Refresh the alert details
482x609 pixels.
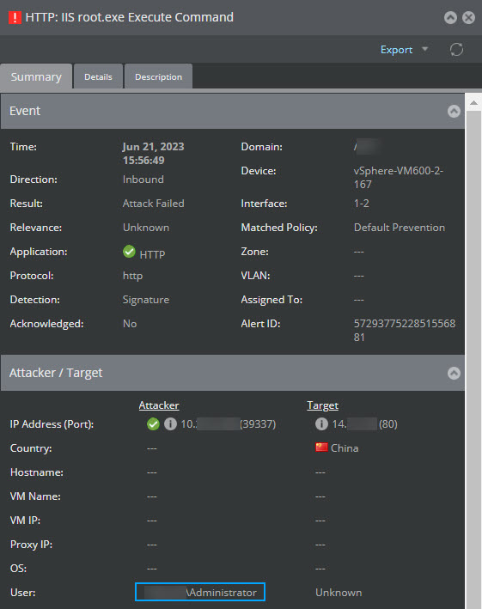pyautogui.click(x=457, y=50)
